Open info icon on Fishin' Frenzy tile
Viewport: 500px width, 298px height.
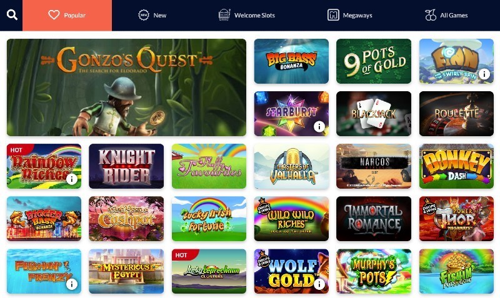tap(72, 284)
